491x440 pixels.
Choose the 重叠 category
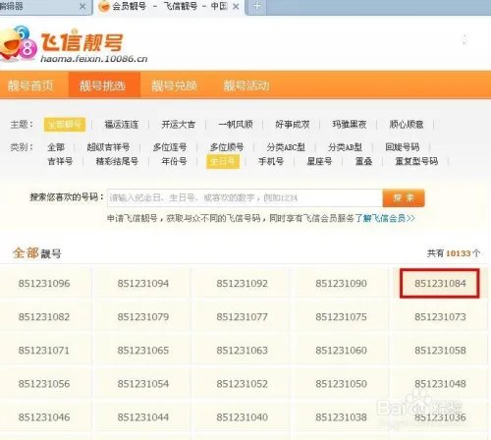click(363, 161)
